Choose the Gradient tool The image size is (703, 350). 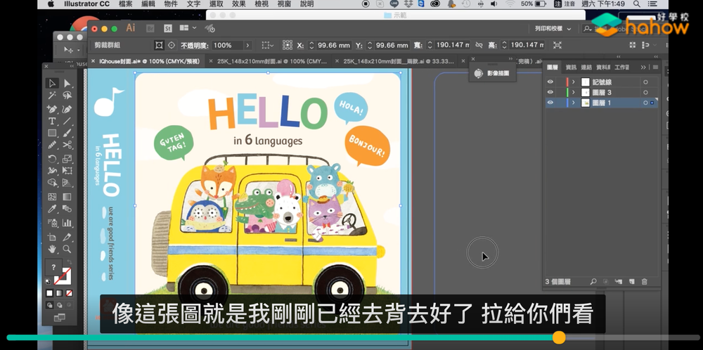(x=67, y=197)
